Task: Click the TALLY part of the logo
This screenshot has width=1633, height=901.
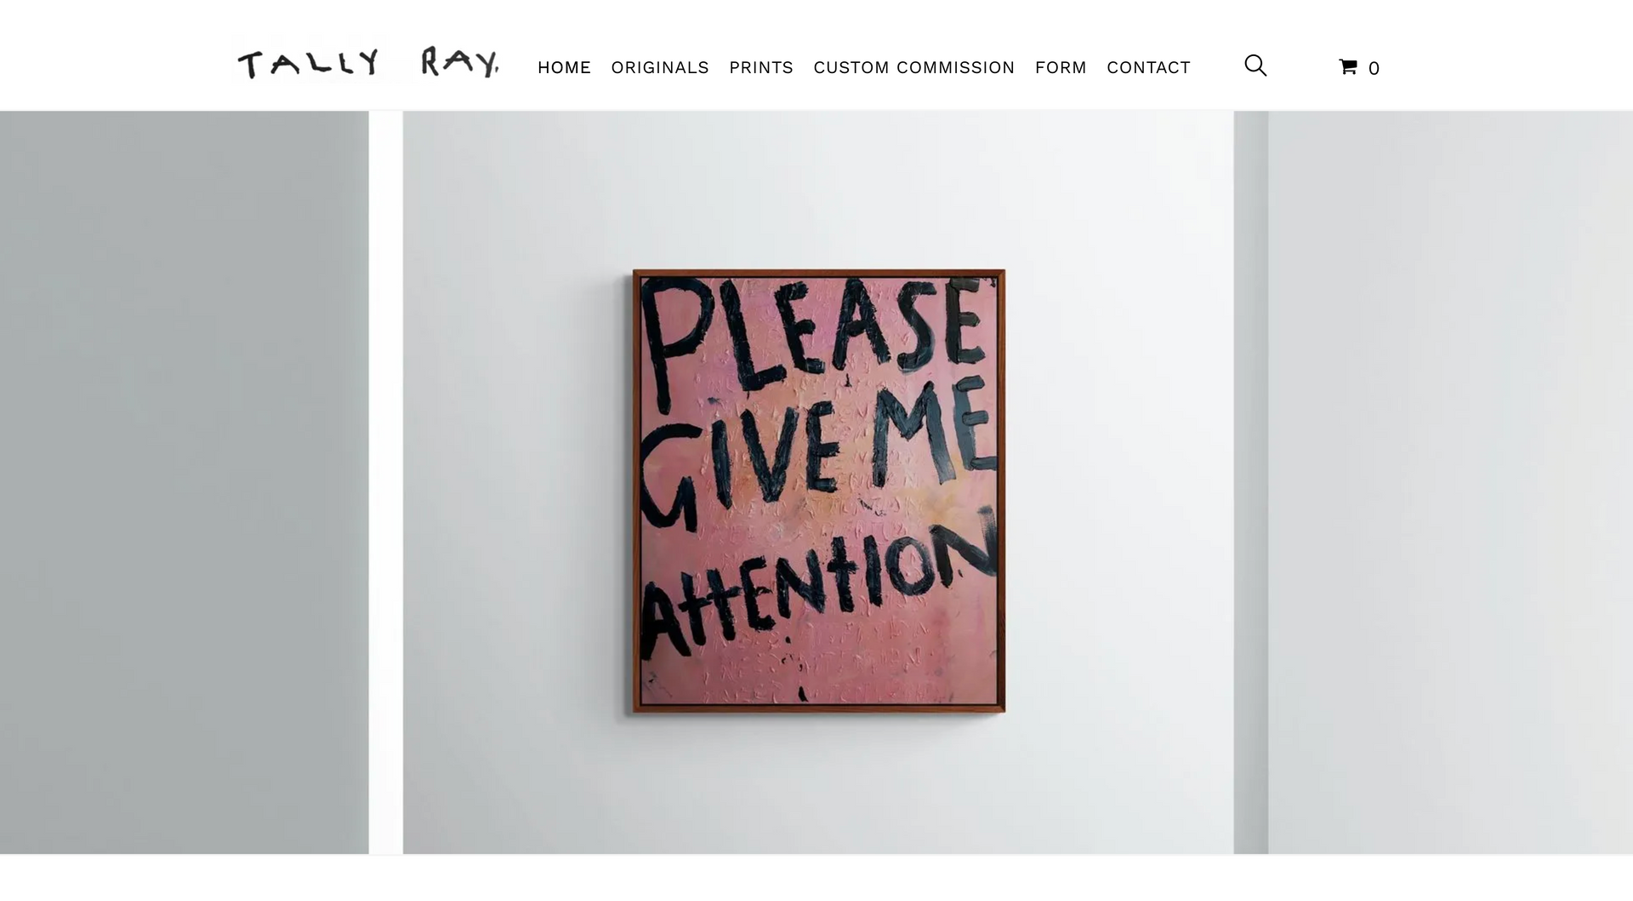Action: [309, 64]
